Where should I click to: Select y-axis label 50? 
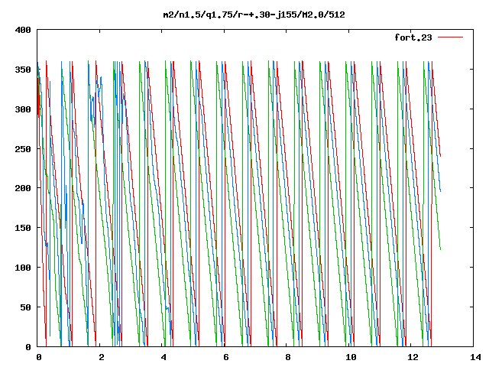click(x=25, y=307)
